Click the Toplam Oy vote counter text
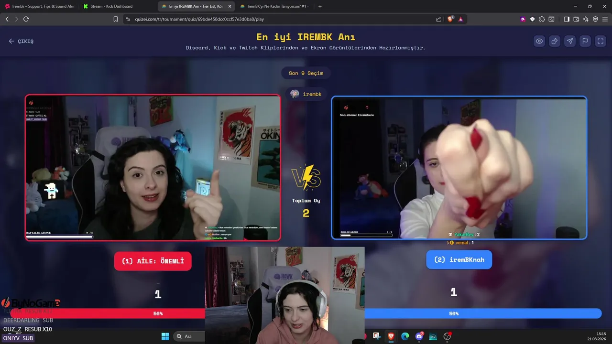Screen dimensions: 612x344 (306, 201)
